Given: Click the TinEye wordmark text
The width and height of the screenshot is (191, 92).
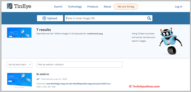Looking at the screenshot, I should point(23,6).
